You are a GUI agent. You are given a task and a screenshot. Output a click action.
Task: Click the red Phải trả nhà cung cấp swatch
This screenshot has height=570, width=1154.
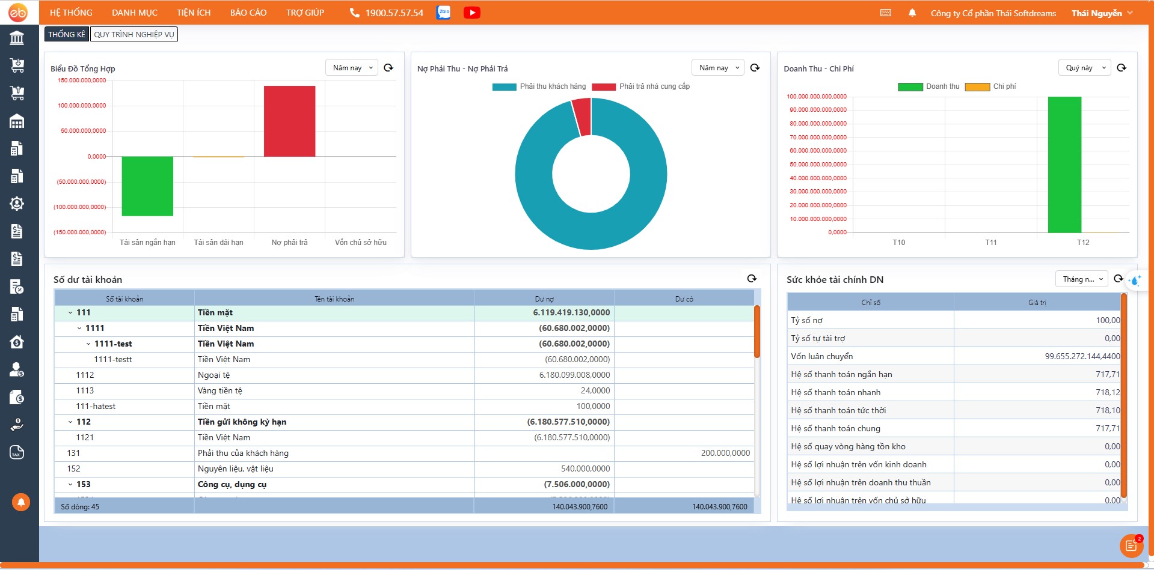point(603,86)
